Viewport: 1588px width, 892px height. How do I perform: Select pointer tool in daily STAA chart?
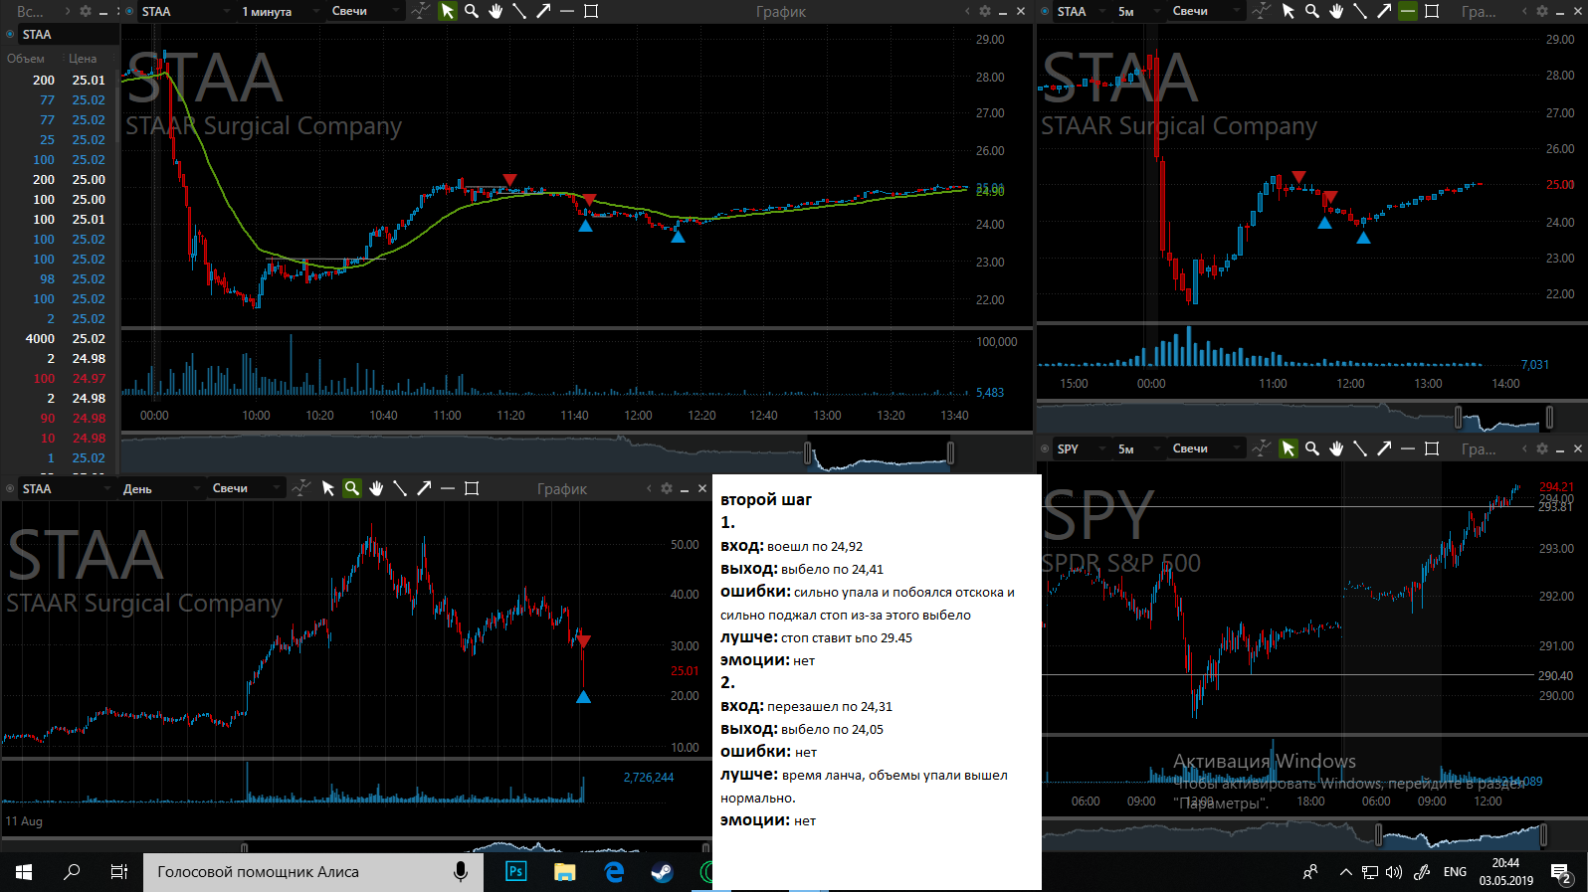[328, 488]
